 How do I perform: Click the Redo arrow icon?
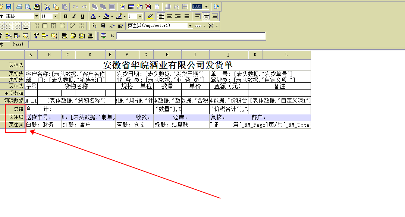(75, 6)
